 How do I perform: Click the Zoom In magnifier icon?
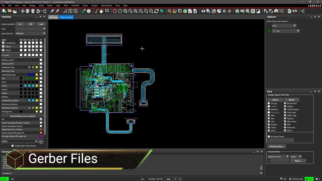point(136,11)
